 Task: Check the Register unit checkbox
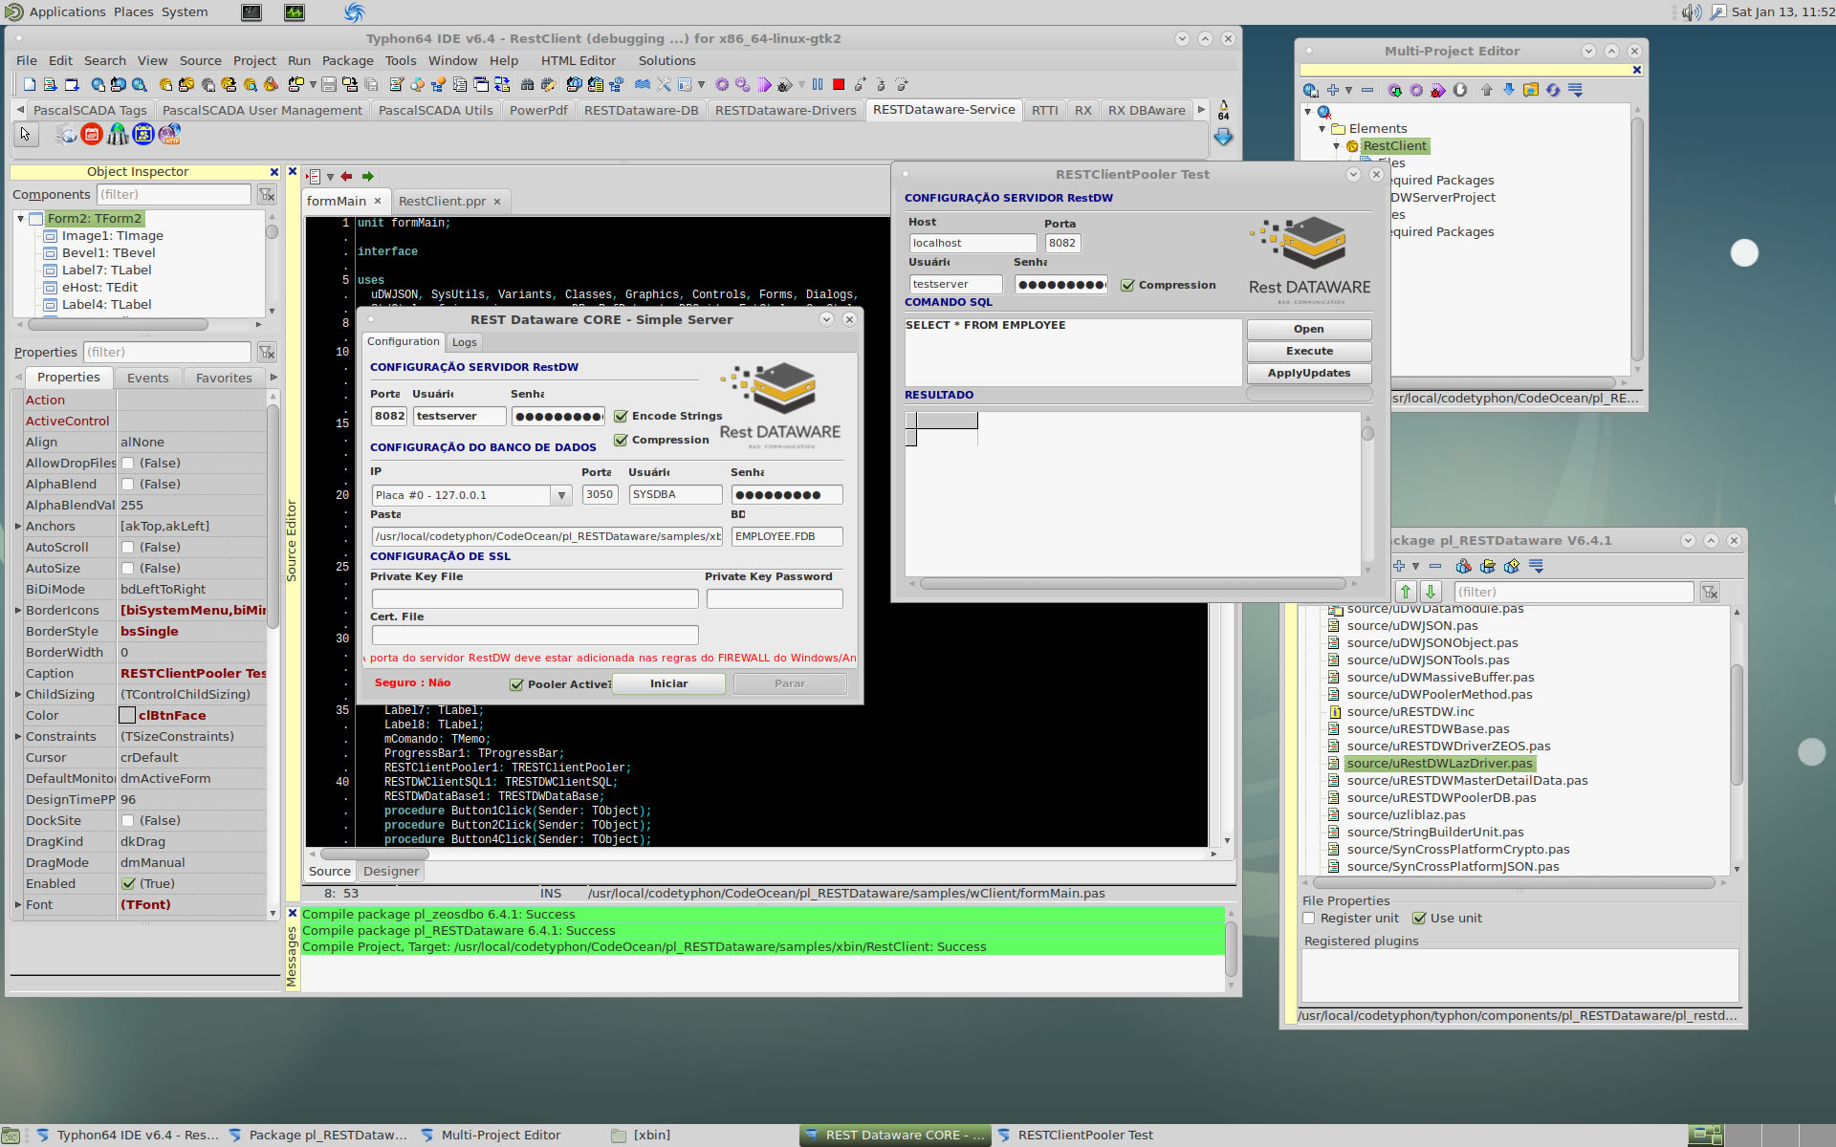pyautogui.click(x=1309, y=919)
